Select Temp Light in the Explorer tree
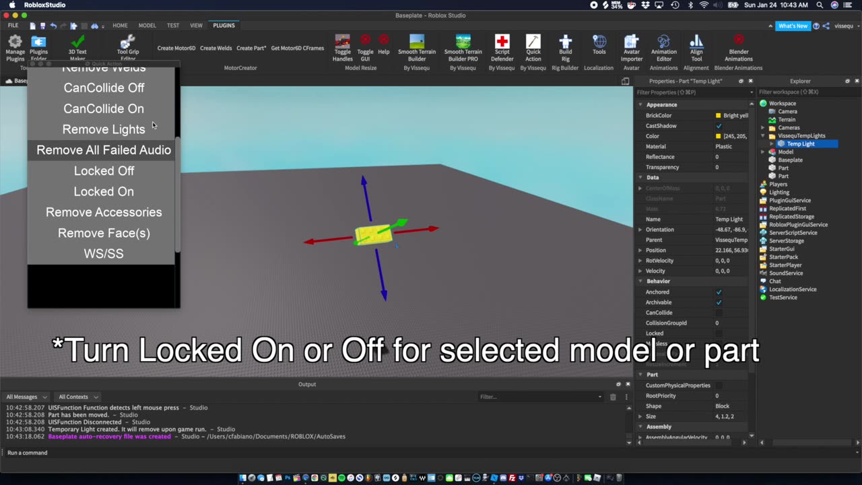862x485 pixels. [801, 144]
